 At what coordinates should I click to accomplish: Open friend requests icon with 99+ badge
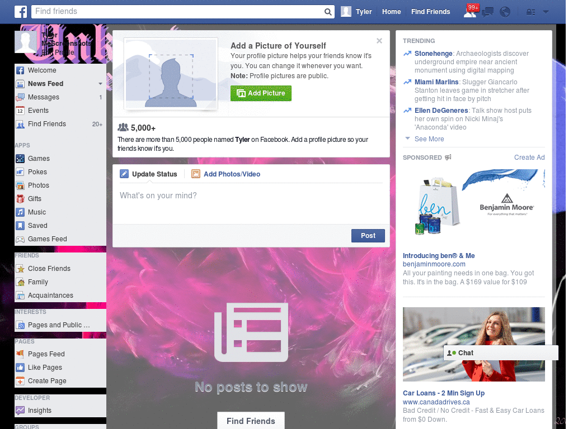point(471,11)
